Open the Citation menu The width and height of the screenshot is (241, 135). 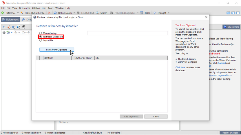click(36, 8)
